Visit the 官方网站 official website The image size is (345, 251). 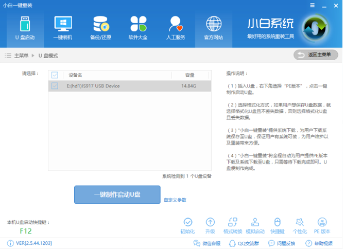[213, 28]
